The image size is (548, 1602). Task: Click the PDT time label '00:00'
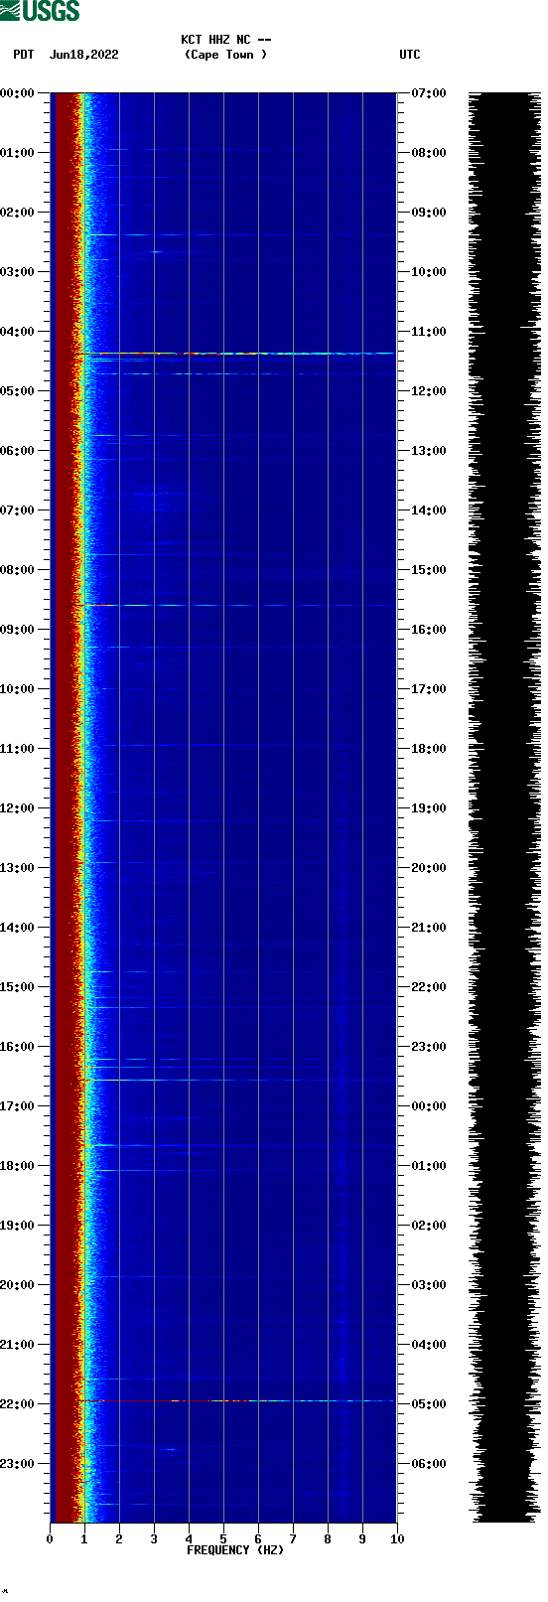18,93
